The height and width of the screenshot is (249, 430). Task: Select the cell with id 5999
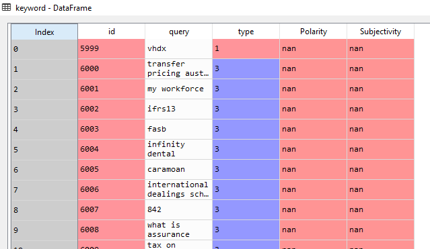click(111, 49)
